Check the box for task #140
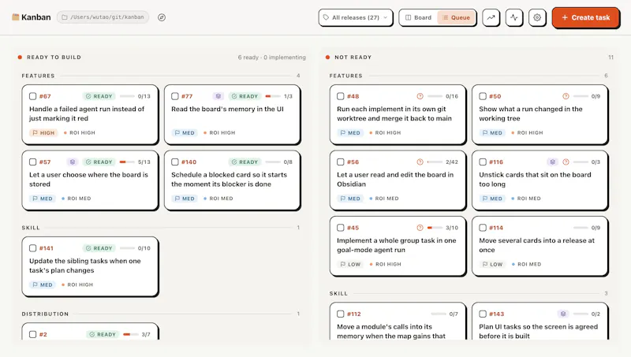Screen dimensions: 631x357 click(175, 162)
